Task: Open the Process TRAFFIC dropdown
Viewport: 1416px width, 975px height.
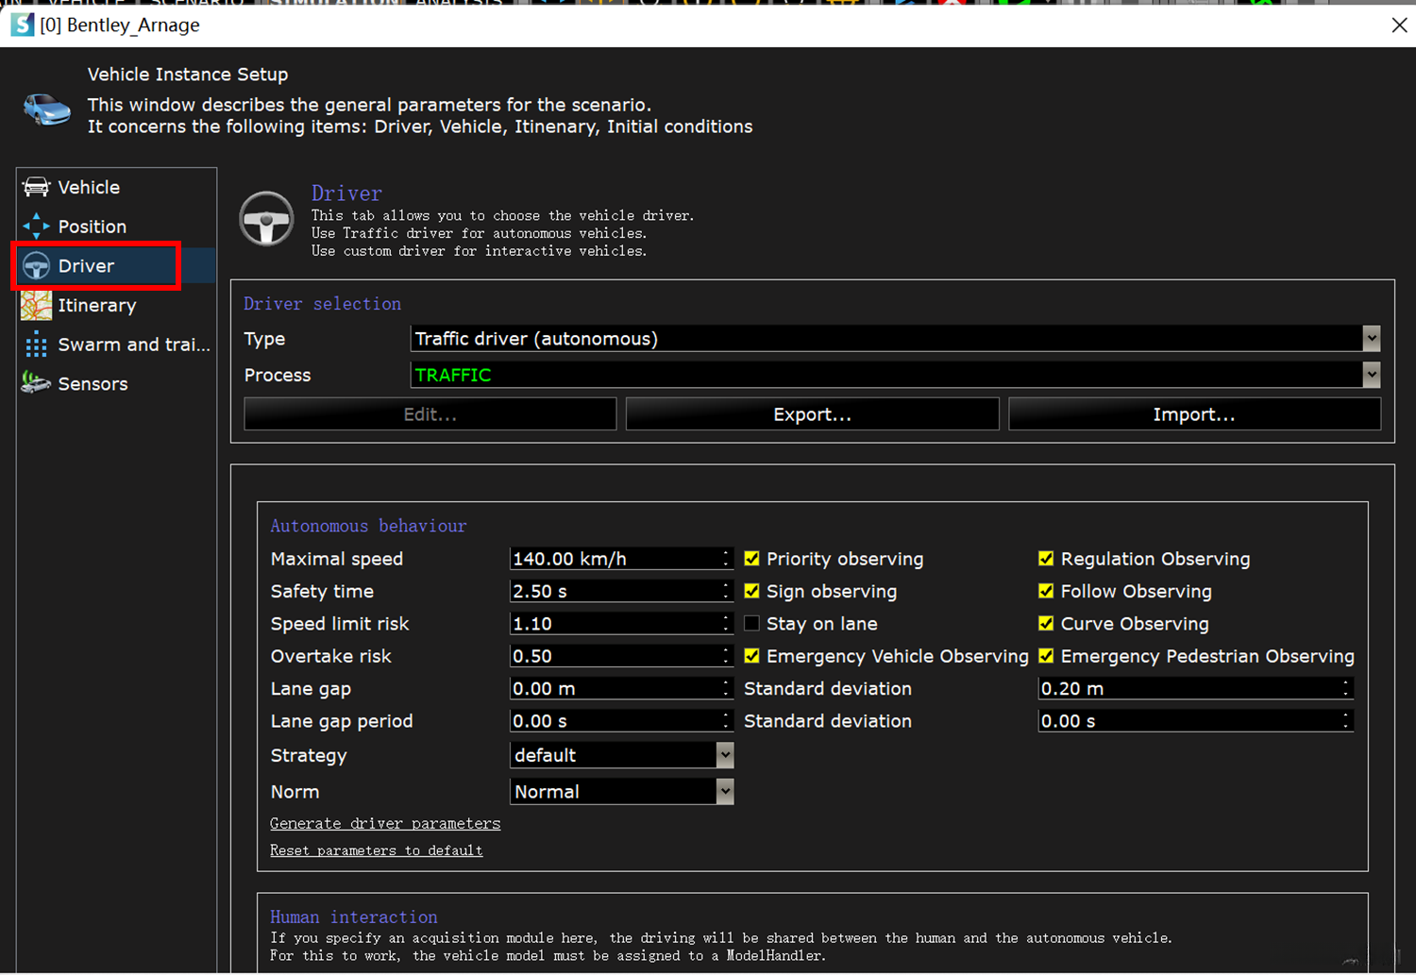Action: click(x=895, y=375)
